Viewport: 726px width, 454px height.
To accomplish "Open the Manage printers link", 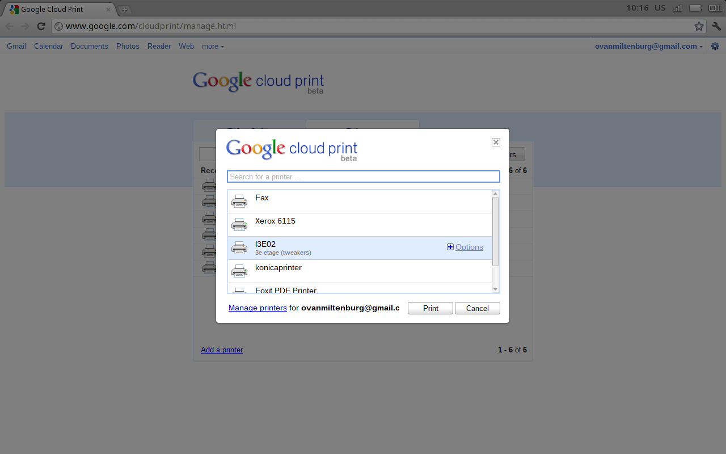I will [258, 308].
